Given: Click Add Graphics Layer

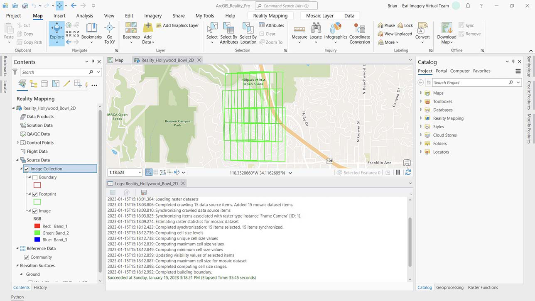Looking at the screenshot, I should coord(178,25).
